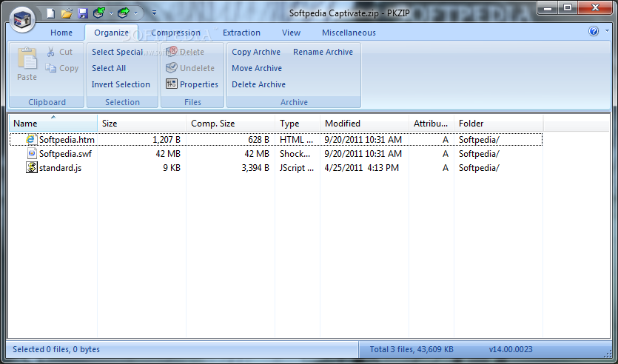Click the script icon of standard.js

(x=32, y=167)
